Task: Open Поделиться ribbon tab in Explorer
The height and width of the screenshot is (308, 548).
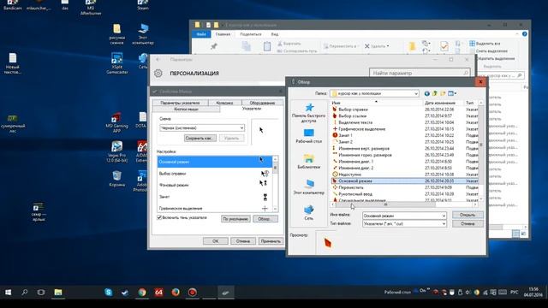Action: coord(251,34)
